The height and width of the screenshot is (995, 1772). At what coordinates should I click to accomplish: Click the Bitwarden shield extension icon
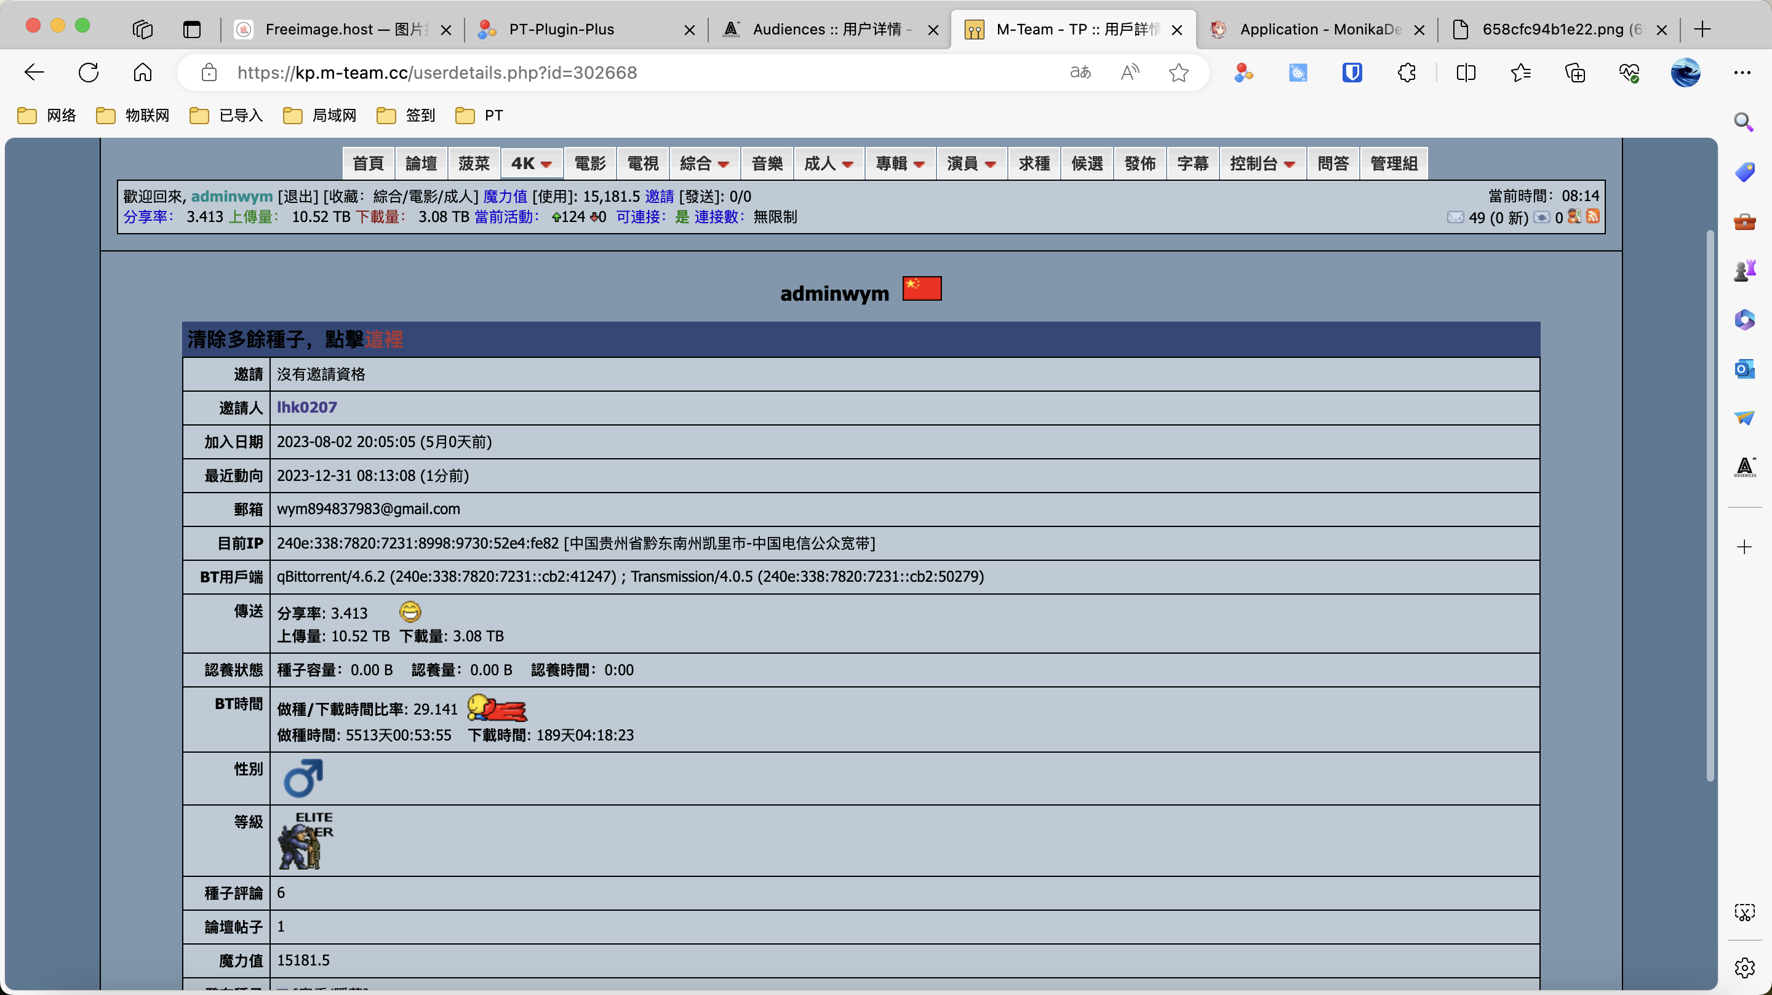click(x=1352, y=72)
